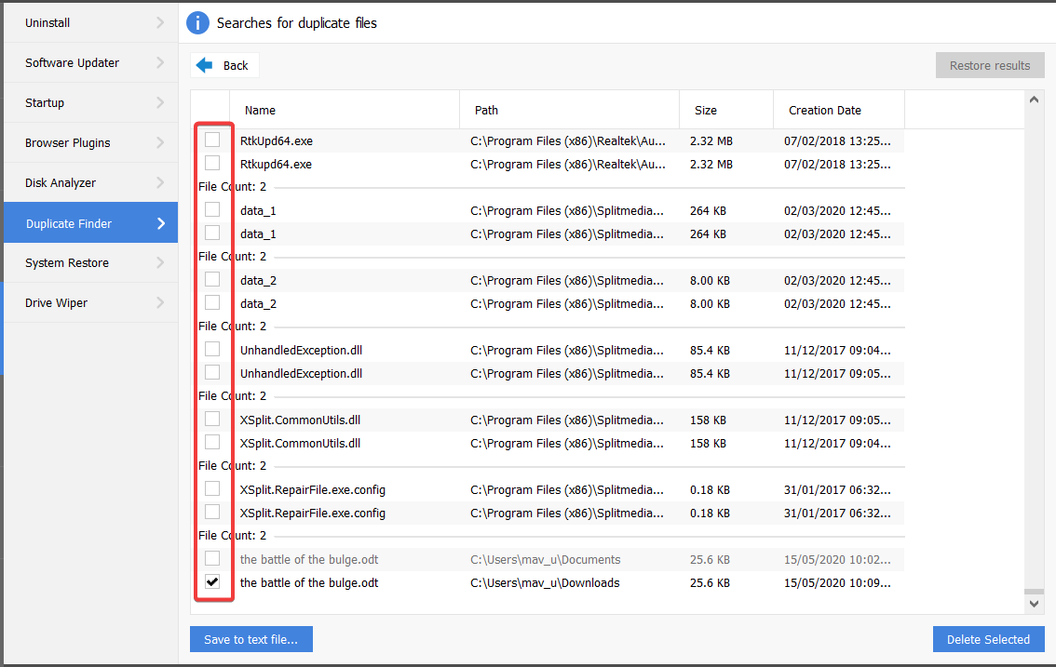The width and height of the screenshot is (1056, 667).
Task: Click the title text Searches for duplicate files
Action: tap(296, 23)
